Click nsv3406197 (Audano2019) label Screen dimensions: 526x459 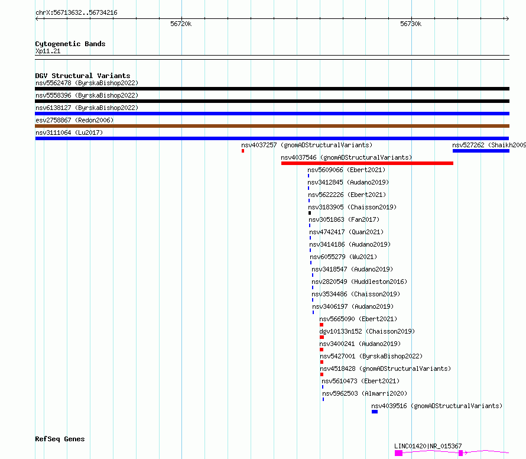click(x=353, y=306)
